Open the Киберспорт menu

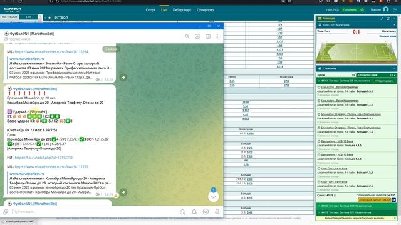click(x=182, y=10)
